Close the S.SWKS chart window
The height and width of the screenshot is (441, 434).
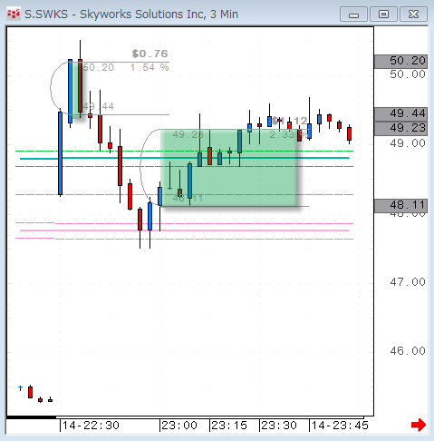[x=413, y=15]
